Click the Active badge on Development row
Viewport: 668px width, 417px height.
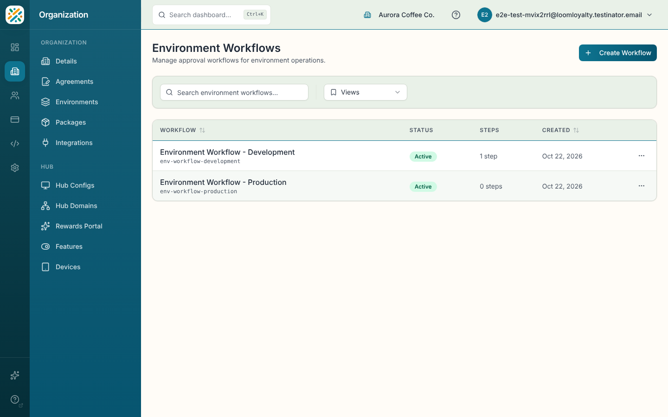(423, 157)
